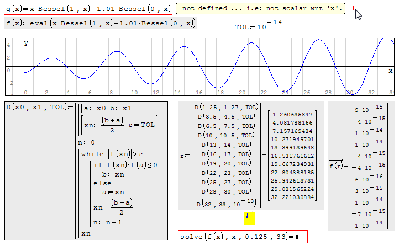
Task: Click the result value 1.260635847
Action: pos(292,114)
